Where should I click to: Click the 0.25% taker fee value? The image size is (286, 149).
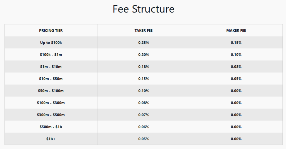pos(144,43)
